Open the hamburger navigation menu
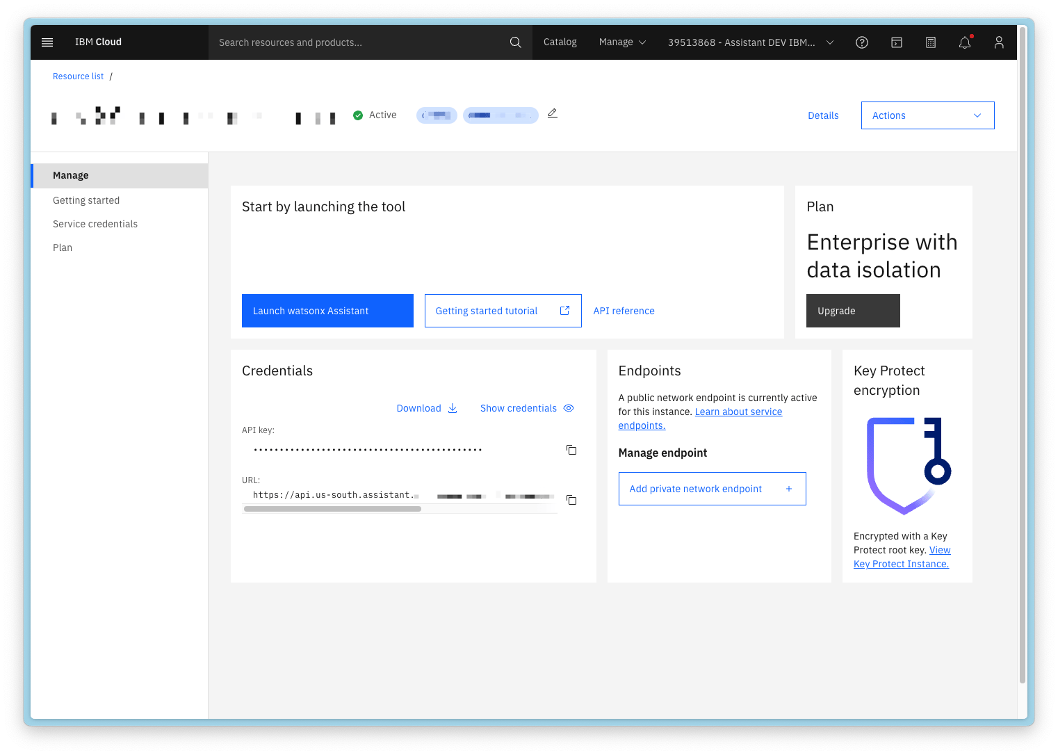 [47, 42]
